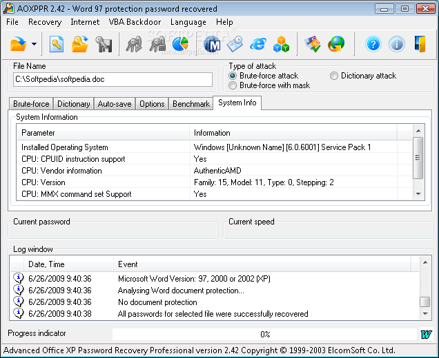Click info icon of the Analysing Word document log entry
Image resolution: width=439 pixels, height=358 pixels.
[x=19, y=290]
